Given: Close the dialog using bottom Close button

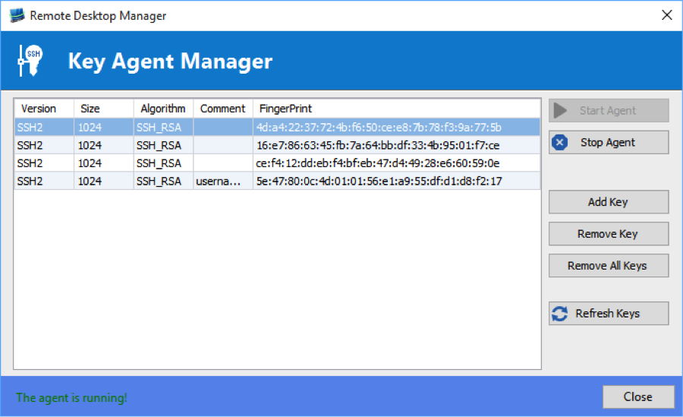Looking at the screenshot, I should click(x=637, y=396).
